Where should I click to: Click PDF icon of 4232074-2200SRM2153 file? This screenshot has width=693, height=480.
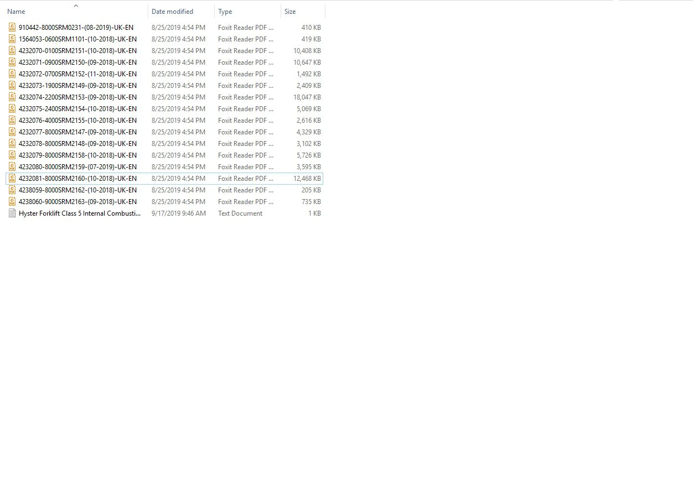(12, 97)
